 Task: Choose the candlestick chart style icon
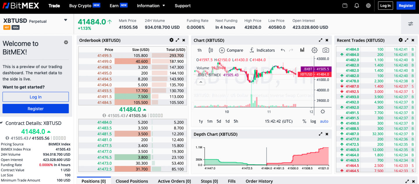(211, 50)
